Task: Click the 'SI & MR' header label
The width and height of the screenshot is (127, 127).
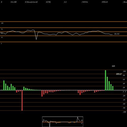Action: [13, 2]
